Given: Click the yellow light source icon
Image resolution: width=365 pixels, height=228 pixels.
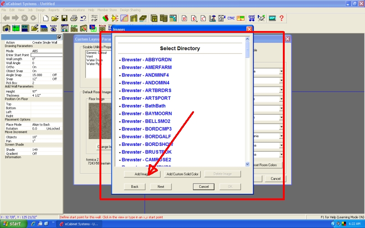Looking at the screenshot, I should 115,18.
